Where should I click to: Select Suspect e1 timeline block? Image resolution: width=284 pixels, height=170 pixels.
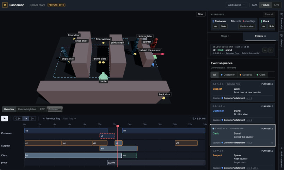click(43, 143)
